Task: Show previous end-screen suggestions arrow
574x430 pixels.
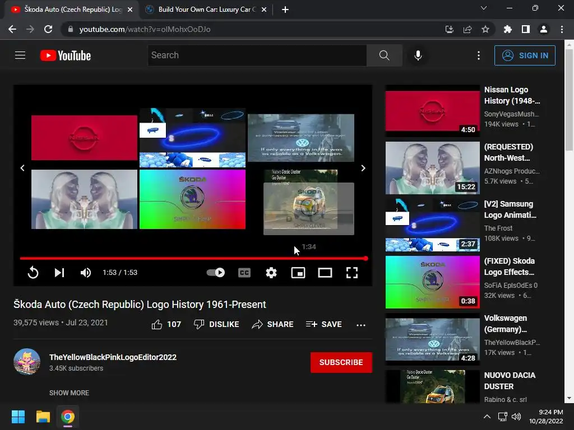Action: [22, 168]
